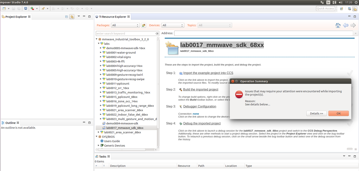Click the Build hammer toolbar icon
This screenshot has width=359, height=171.
point(43,9)
